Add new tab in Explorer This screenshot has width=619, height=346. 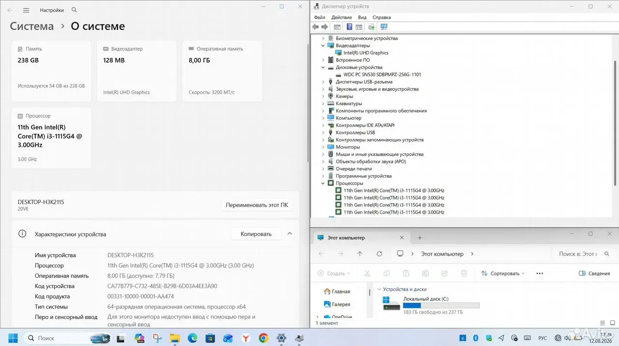click(x=420, y=237)
